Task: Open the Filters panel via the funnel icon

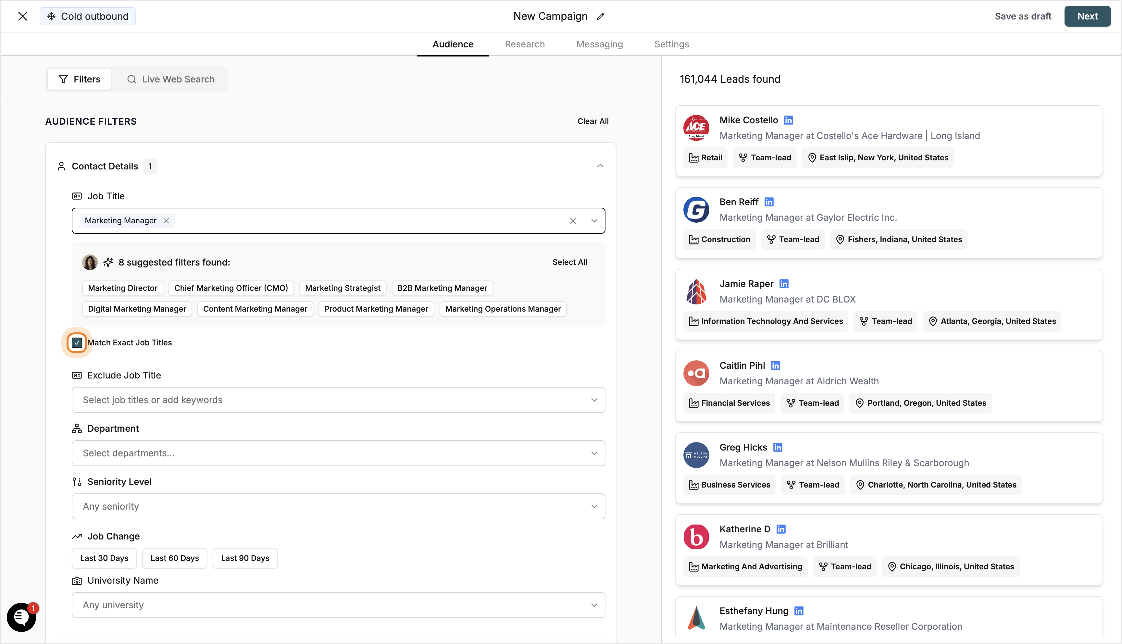Action: tap(64, 79)
